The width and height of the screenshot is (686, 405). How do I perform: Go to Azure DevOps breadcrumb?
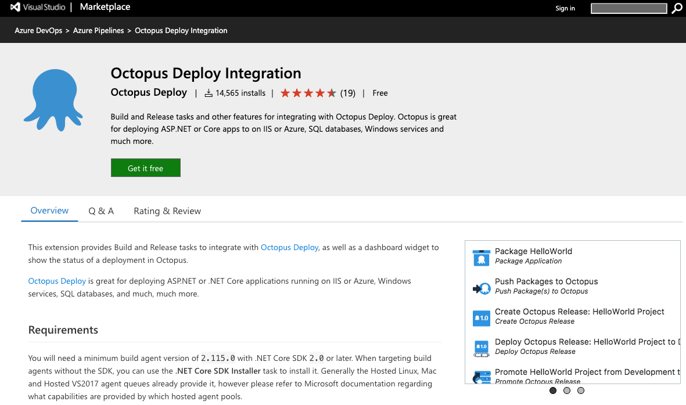[38, 31]
